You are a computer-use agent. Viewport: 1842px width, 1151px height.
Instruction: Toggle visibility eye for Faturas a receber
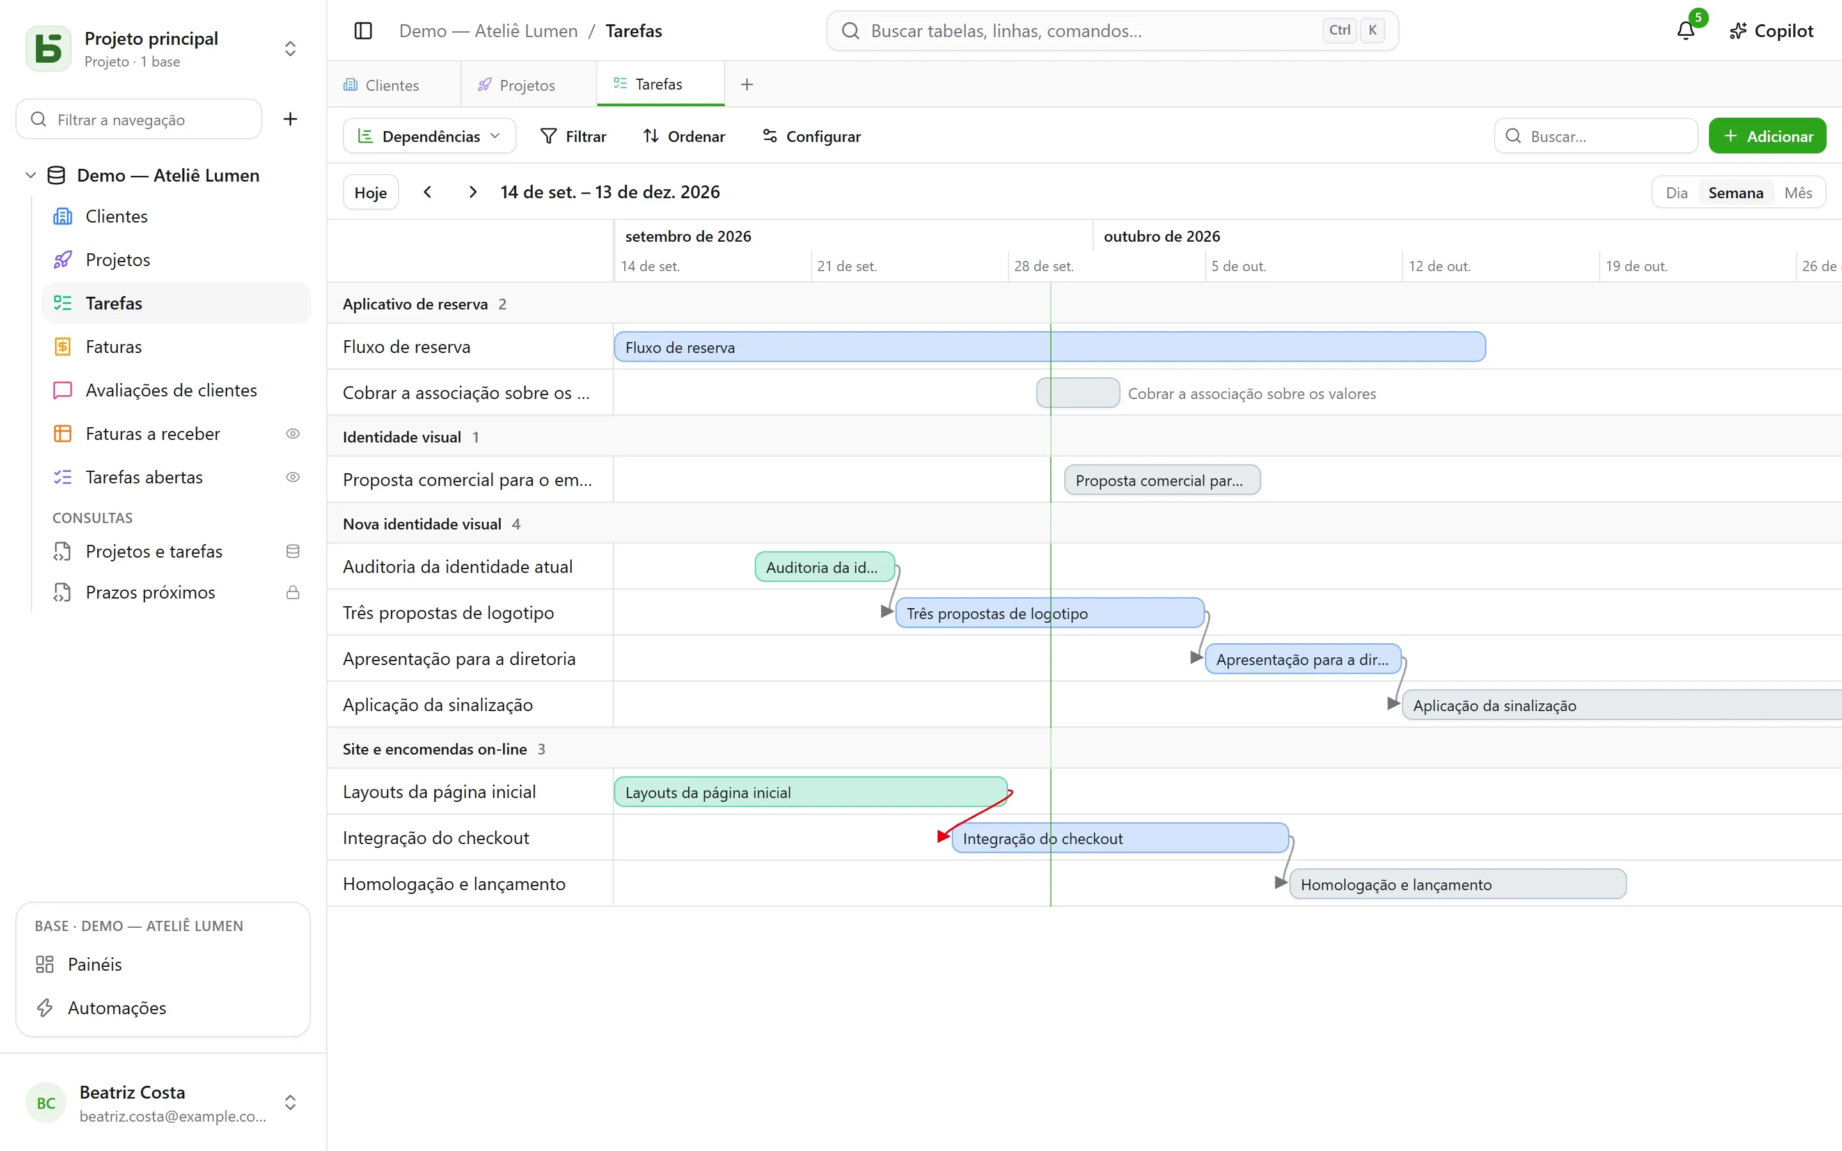pyautogui.click(x=292, y=434)
